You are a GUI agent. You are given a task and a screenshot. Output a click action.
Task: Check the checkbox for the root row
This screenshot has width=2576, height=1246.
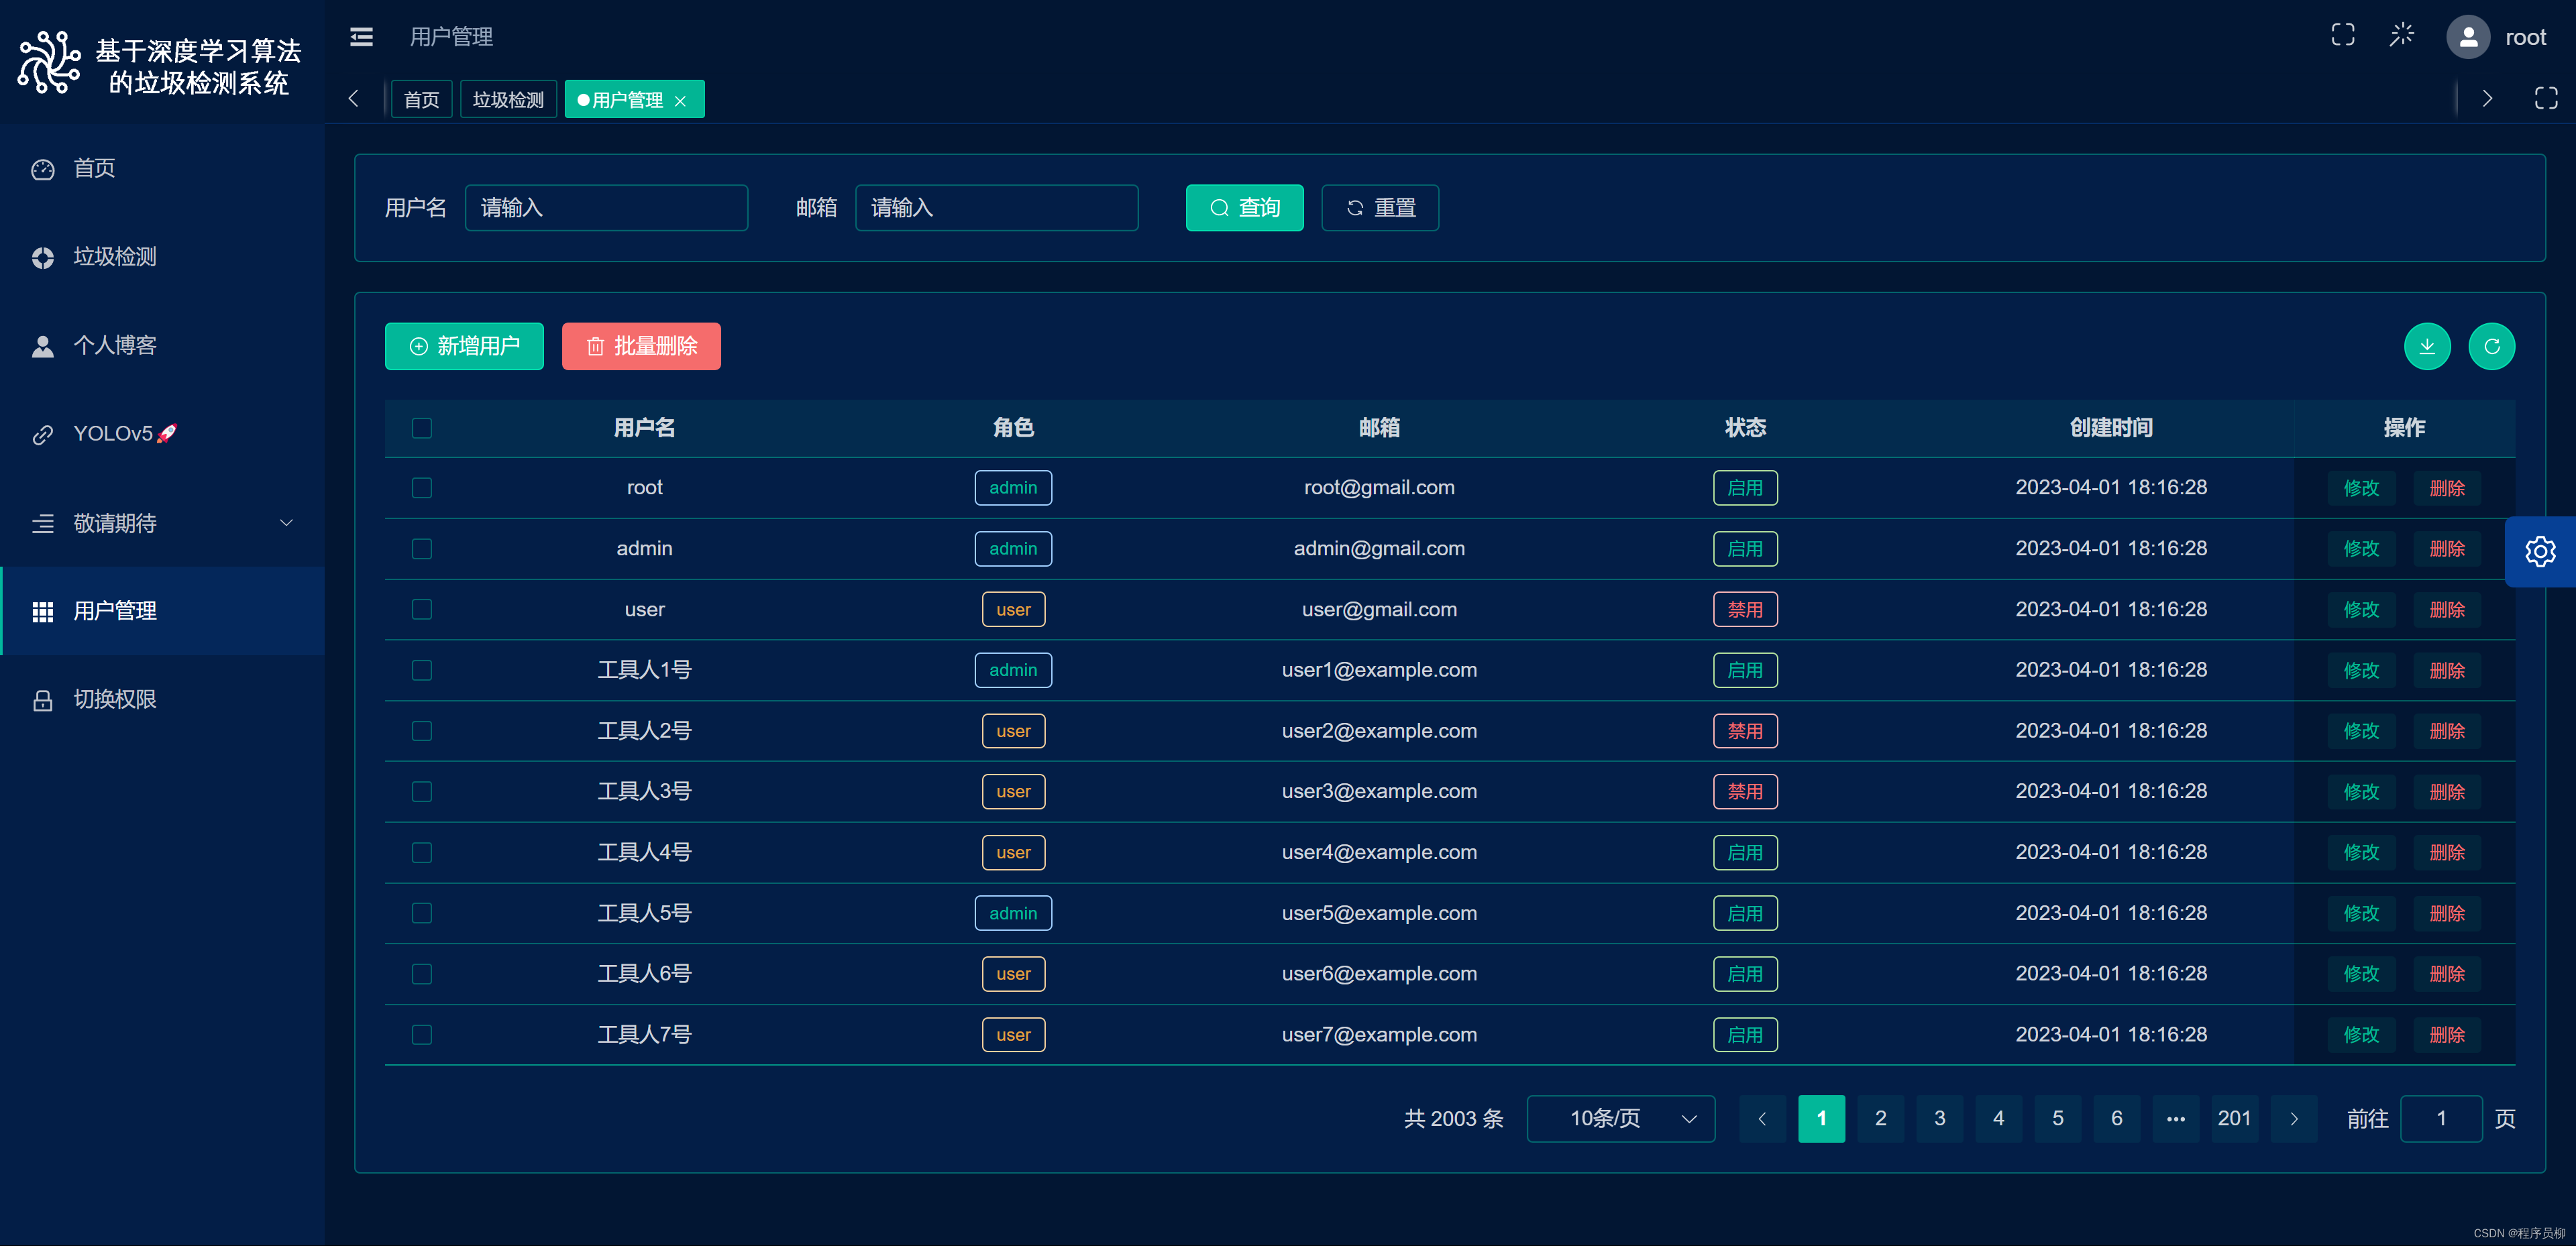422,488
